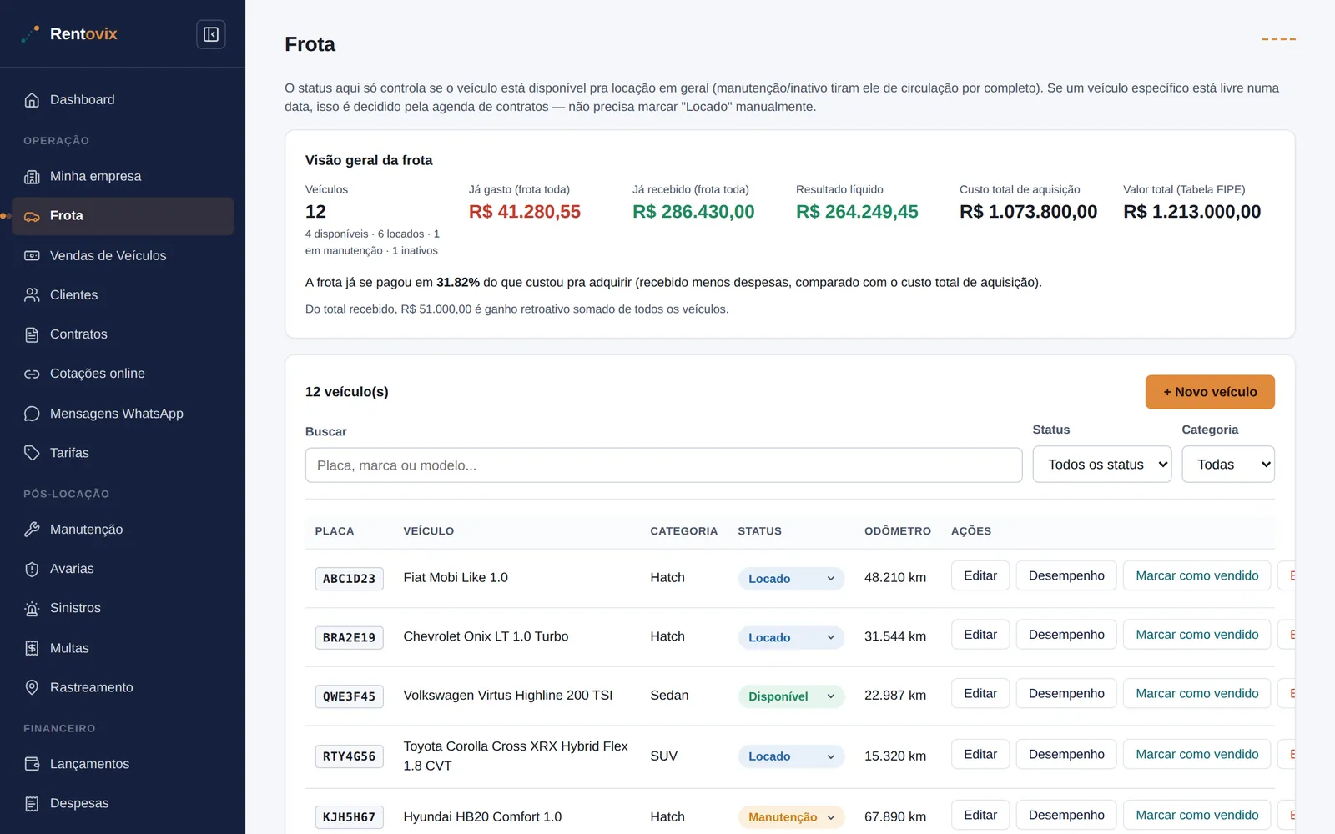Click the + Novo veículo button
Screen dimensions: 1335x834
tap(1210, 392)
